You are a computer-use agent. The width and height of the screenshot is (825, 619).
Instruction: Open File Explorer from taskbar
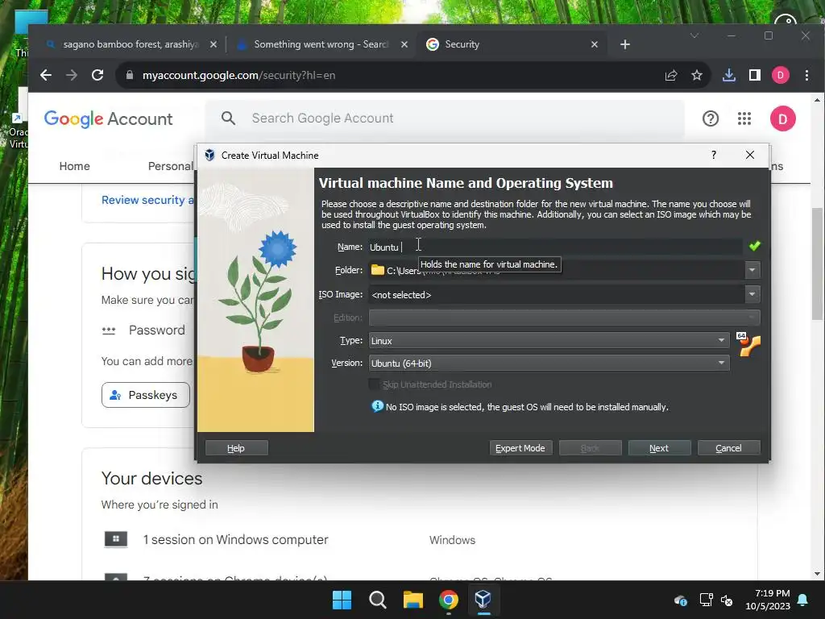(x=413, y=600)
